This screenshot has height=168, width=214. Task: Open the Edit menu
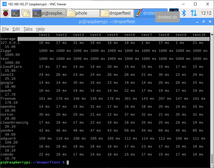pyautogui.click(x=16, y=29)
